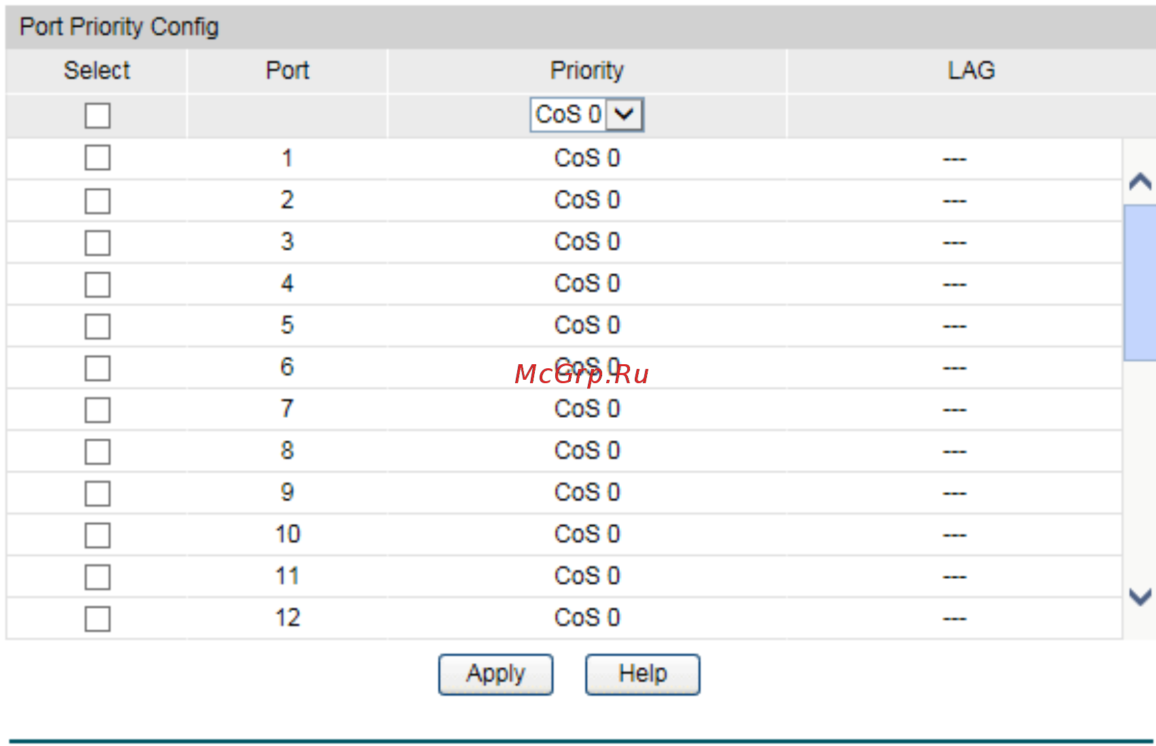1156x746 pixels.
Task: Toggle the checkbox for port 6
Action: pos(98,368)
